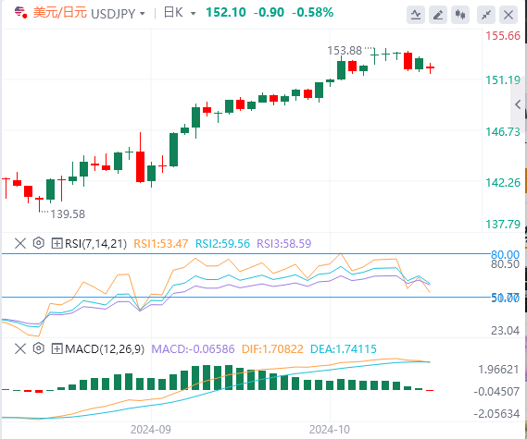This screenshot has width=527, height=439.
Task: Remove the RSI indicator with its X
Action: coord(20,243)
